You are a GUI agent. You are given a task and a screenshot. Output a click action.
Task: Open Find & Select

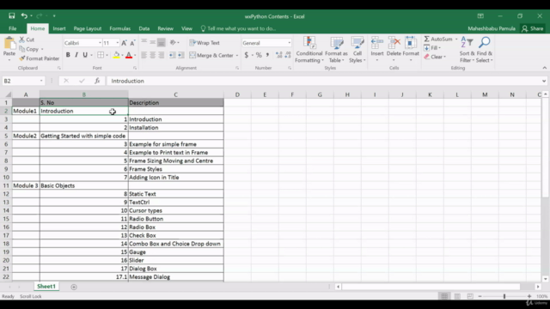coord(485,50)
